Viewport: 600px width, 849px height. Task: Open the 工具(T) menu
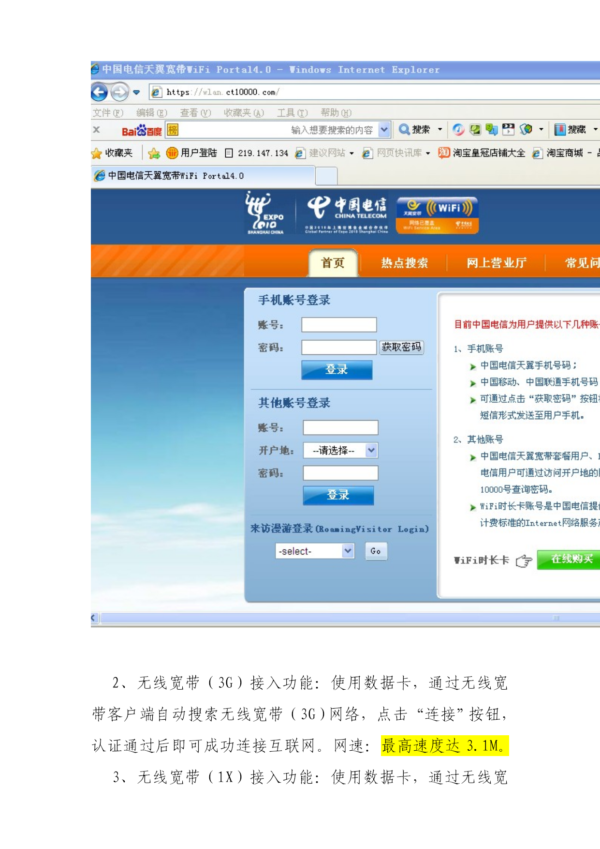point(292,113)
